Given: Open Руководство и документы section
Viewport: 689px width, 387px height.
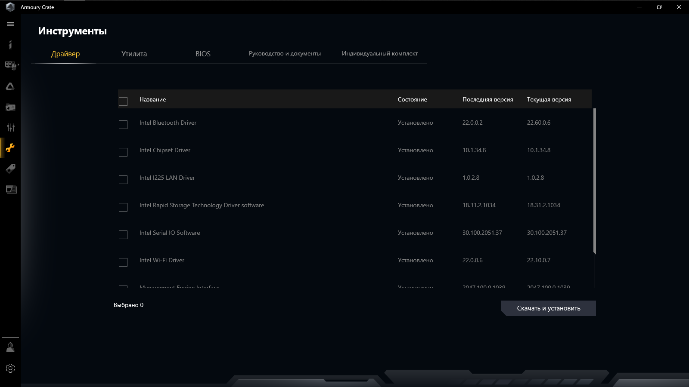Looking at the screenshot, I should (x=285, y=54).
